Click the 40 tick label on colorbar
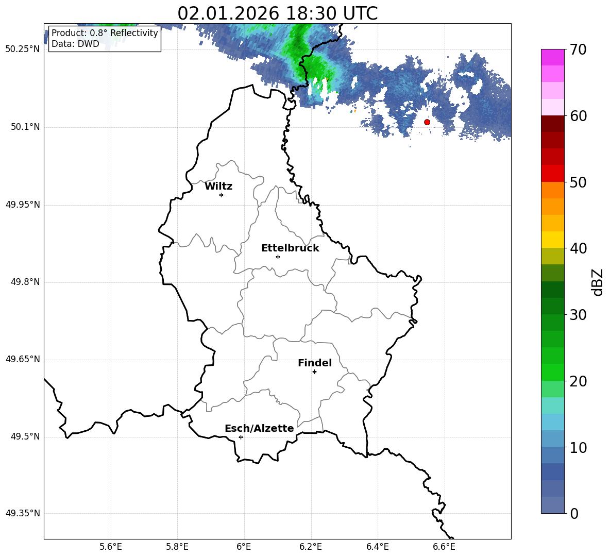Viewport: 610px width, 557px height. pyautogui.click(x=578, y=248)
